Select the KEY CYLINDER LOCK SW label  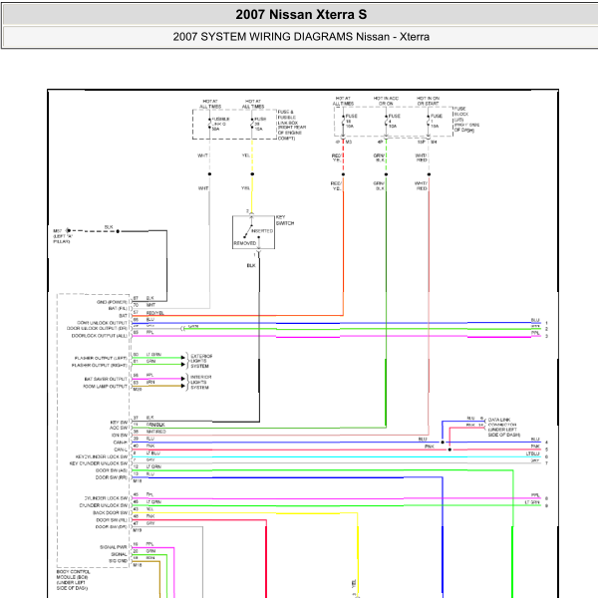coord(102,456)
